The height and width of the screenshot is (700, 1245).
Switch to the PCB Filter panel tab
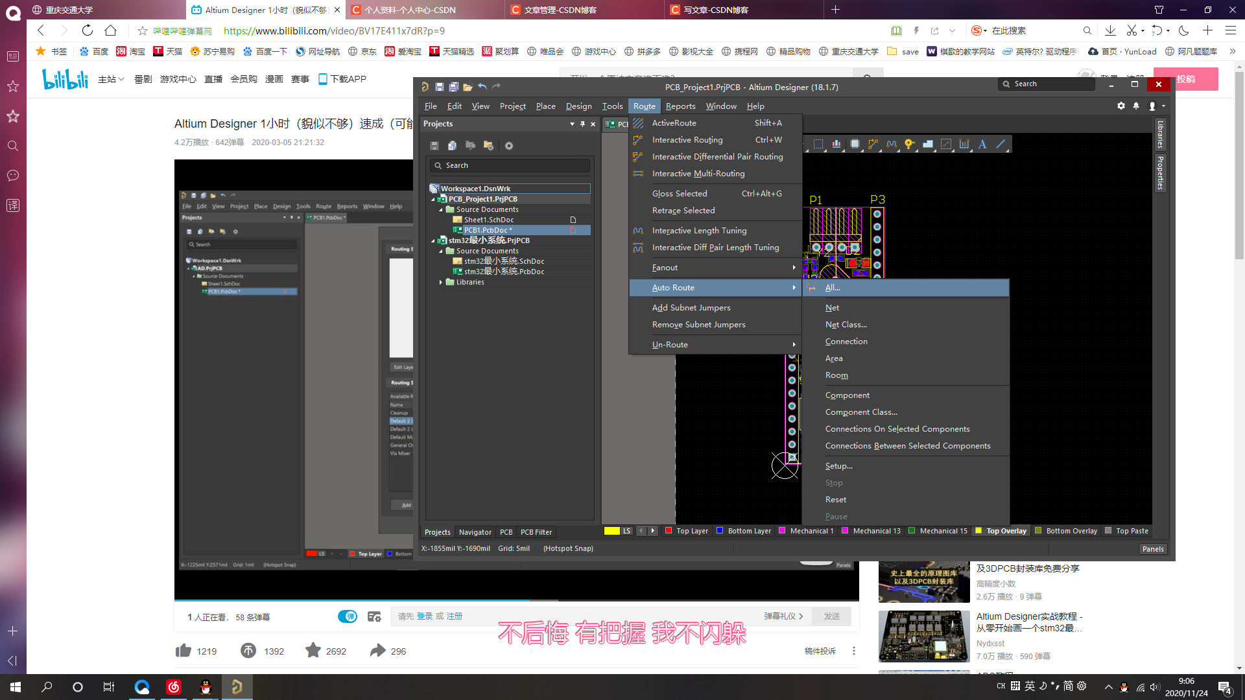(x=536, y=532)
